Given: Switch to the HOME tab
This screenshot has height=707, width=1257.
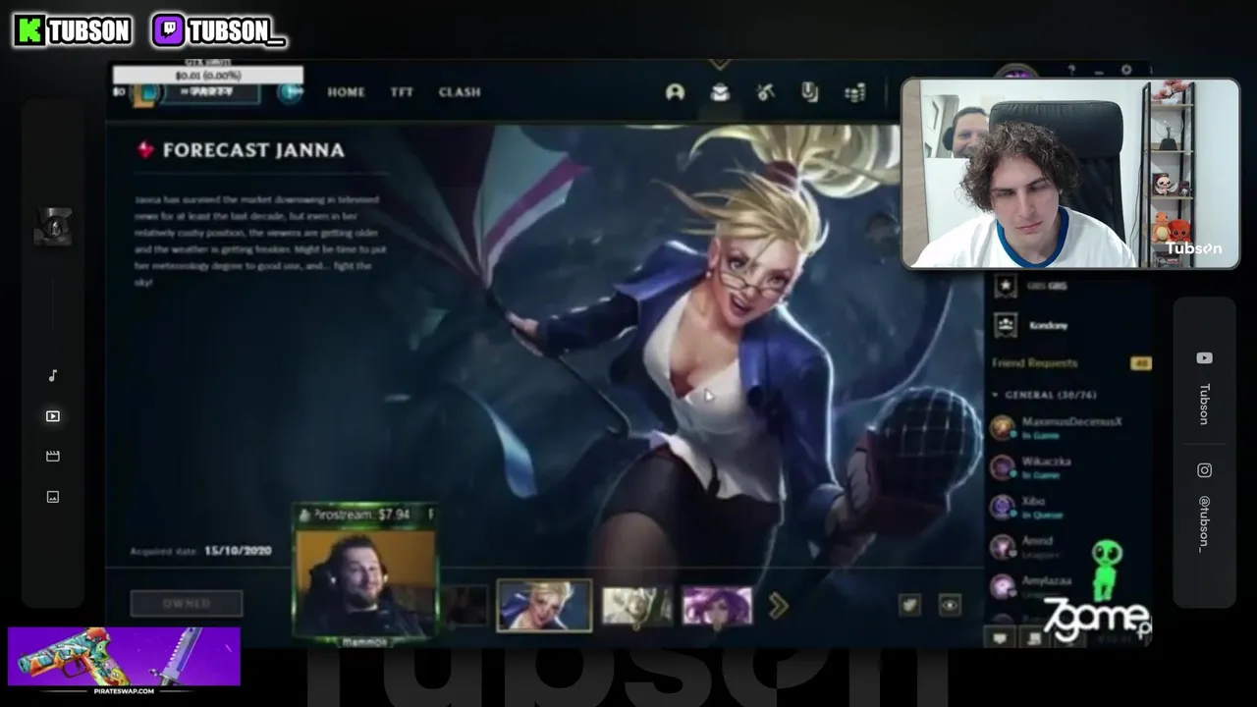Looking at the screenshot, I should [346, 92].
